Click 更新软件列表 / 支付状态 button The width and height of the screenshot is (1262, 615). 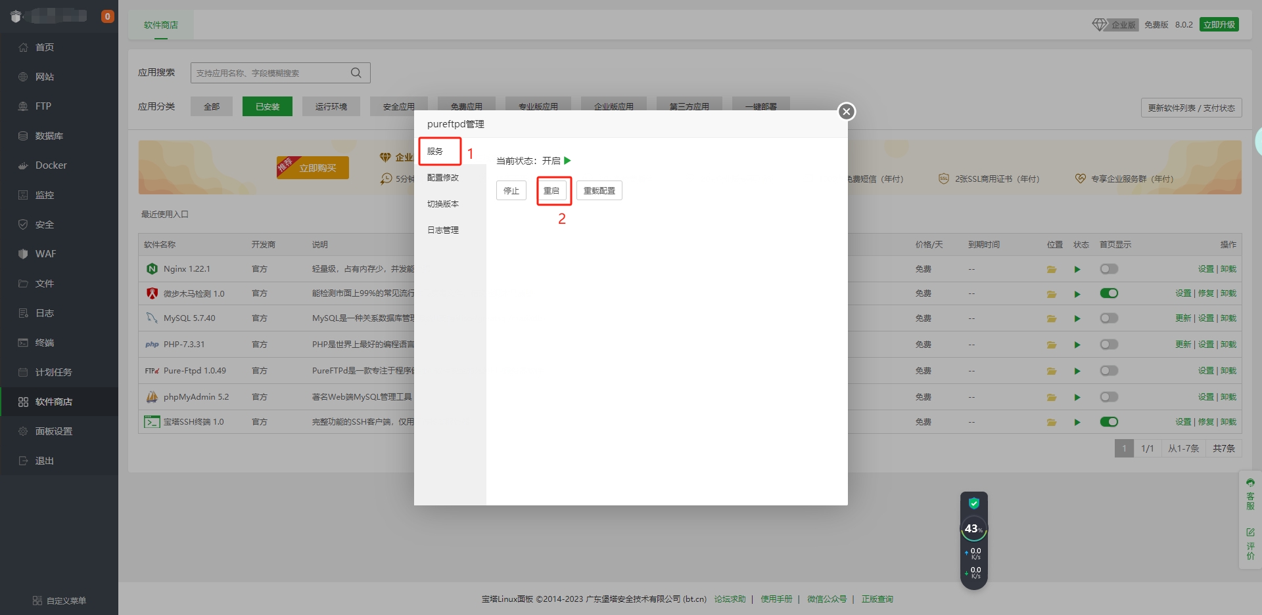(1192, 108)
